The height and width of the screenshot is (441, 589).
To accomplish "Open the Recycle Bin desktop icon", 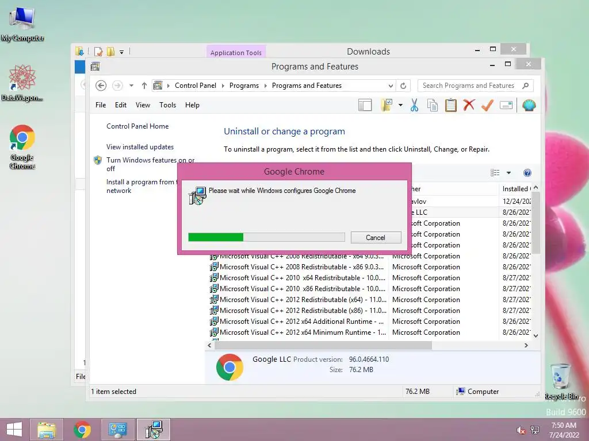I will click(x=561, y=381).
